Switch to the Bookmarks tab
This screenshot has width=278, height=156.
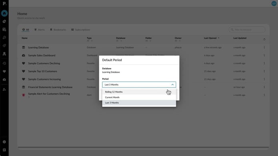[58, 30]
